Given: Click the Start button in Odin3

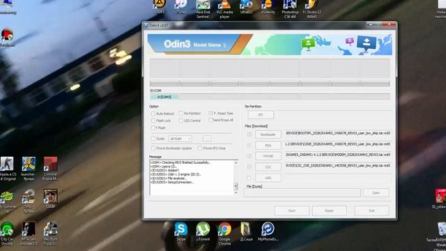Looking at the screenshot, I should (x=292, y=211).
